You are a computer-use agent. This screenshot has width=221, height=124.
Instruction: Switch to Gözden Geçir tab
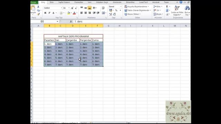[x=102, y=2]
